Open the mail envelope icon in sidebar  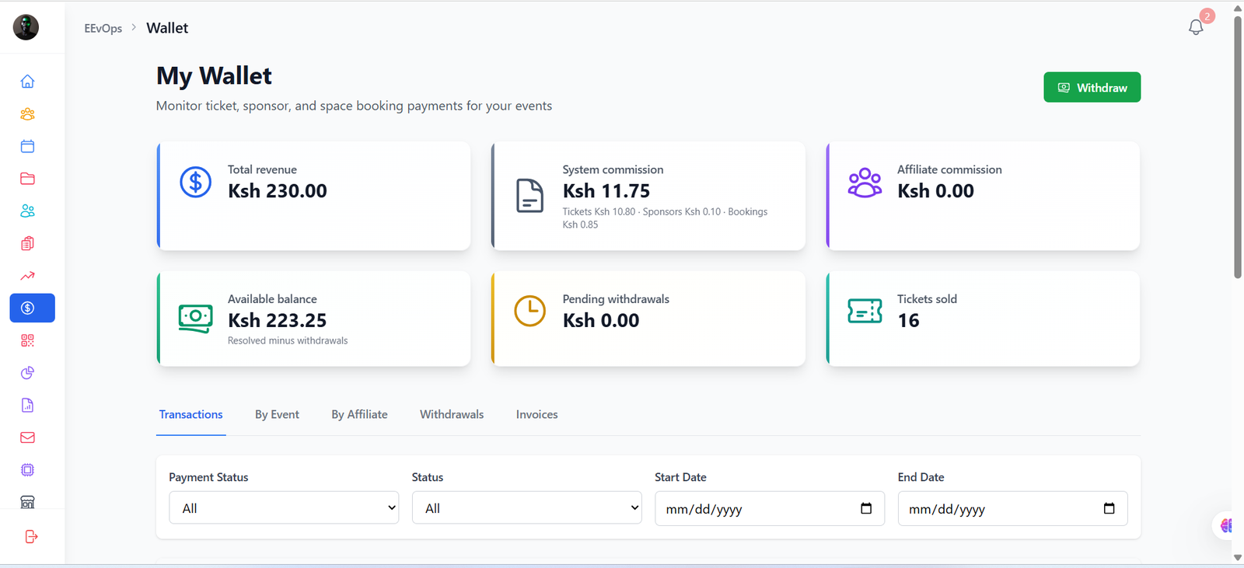click(27, 437)
